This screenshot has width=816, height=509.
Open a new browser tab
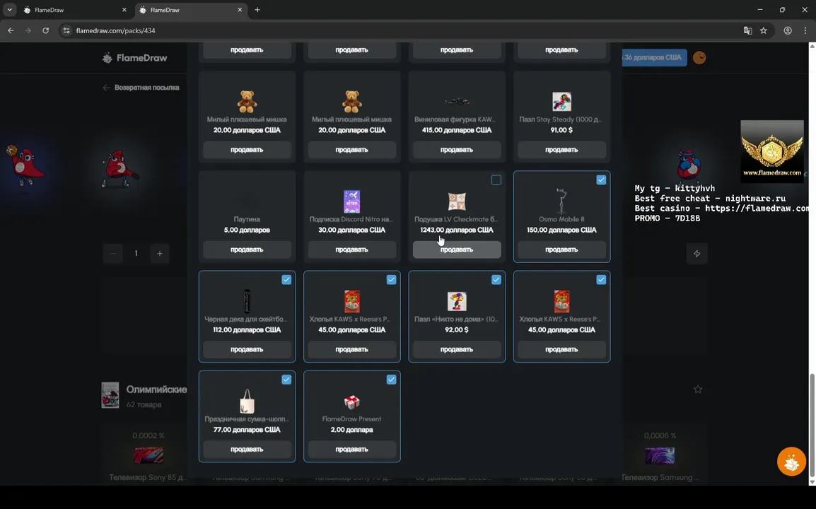(x=257, y=10)
